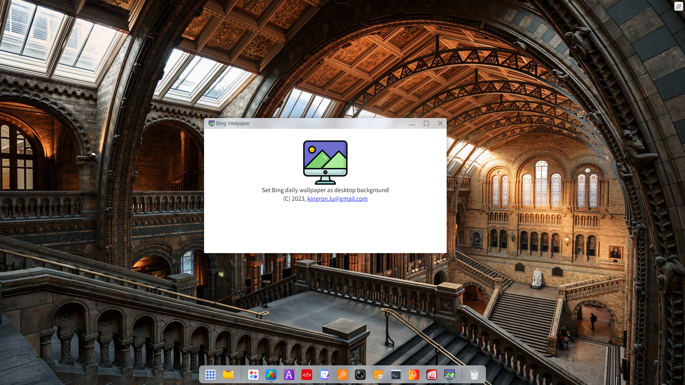Image resolution: width=685 pixels, height=385 pixels.
Task: Open the red code brackets editor icon
Action: point(307,375)
